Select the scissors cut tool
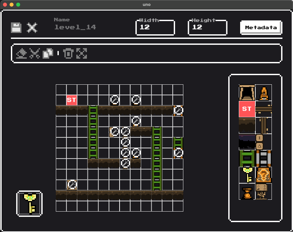 click(35, 53)
